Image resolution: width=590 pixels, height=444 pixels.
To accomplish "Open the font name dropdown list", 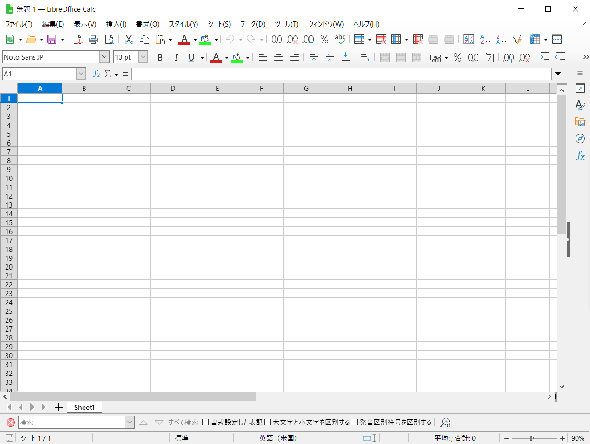I will pos(104,57).
